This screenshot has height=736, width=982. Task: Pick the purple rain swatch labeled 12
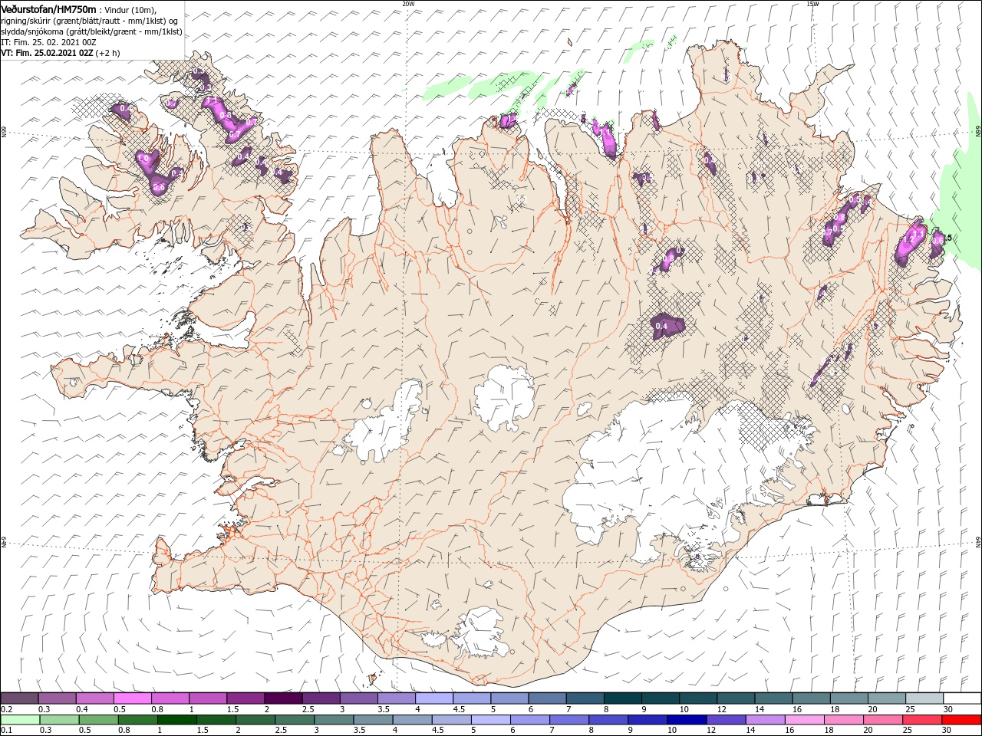[725, 720]
